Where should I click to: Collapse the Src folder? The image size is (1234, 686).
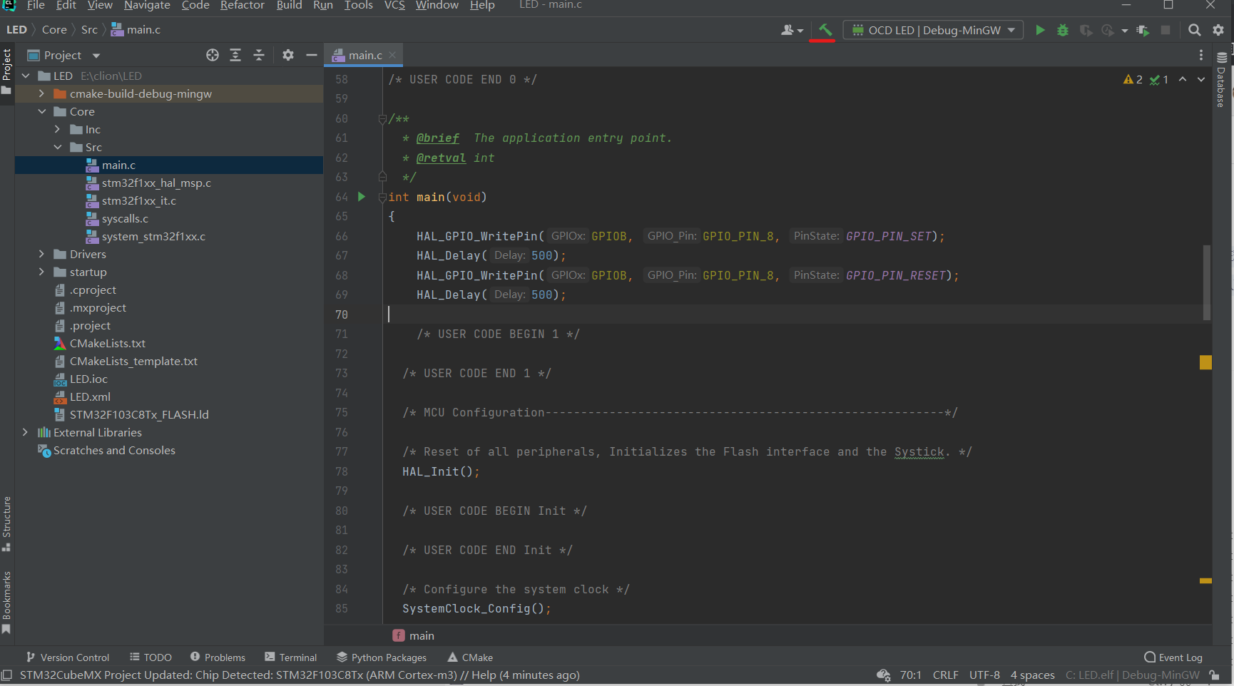pos(57,147)
